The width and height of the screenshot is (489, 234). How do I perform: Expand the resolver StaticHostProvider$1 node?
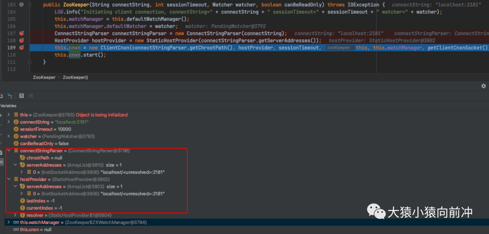pyautogui.click(x=15, y=215)
